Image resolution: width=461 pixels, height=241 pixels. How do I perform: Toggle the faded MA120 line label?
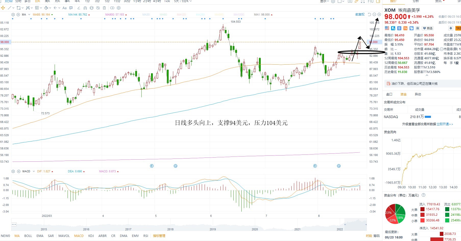pos(182,15)
